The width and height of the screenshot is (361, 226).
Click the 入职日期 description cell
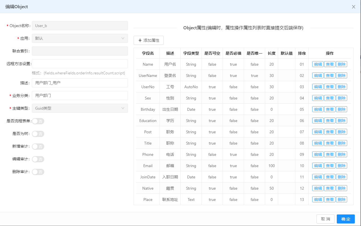click(x=170, y=177)
